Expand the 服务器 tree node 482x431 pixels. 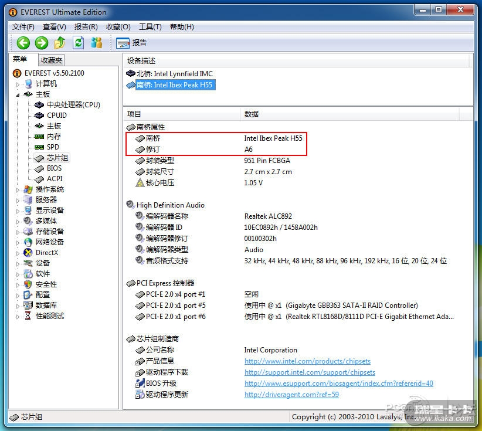point(18,201)
